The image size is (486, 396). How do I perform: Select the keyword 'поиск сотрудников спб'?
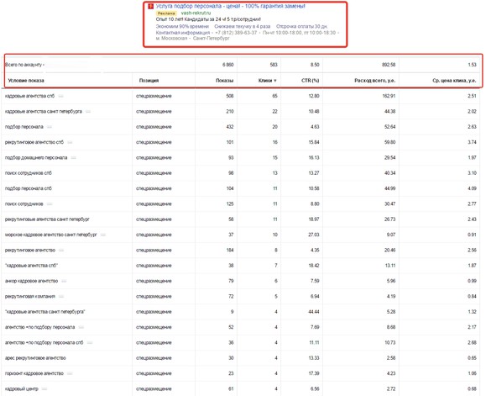point(29,173)
